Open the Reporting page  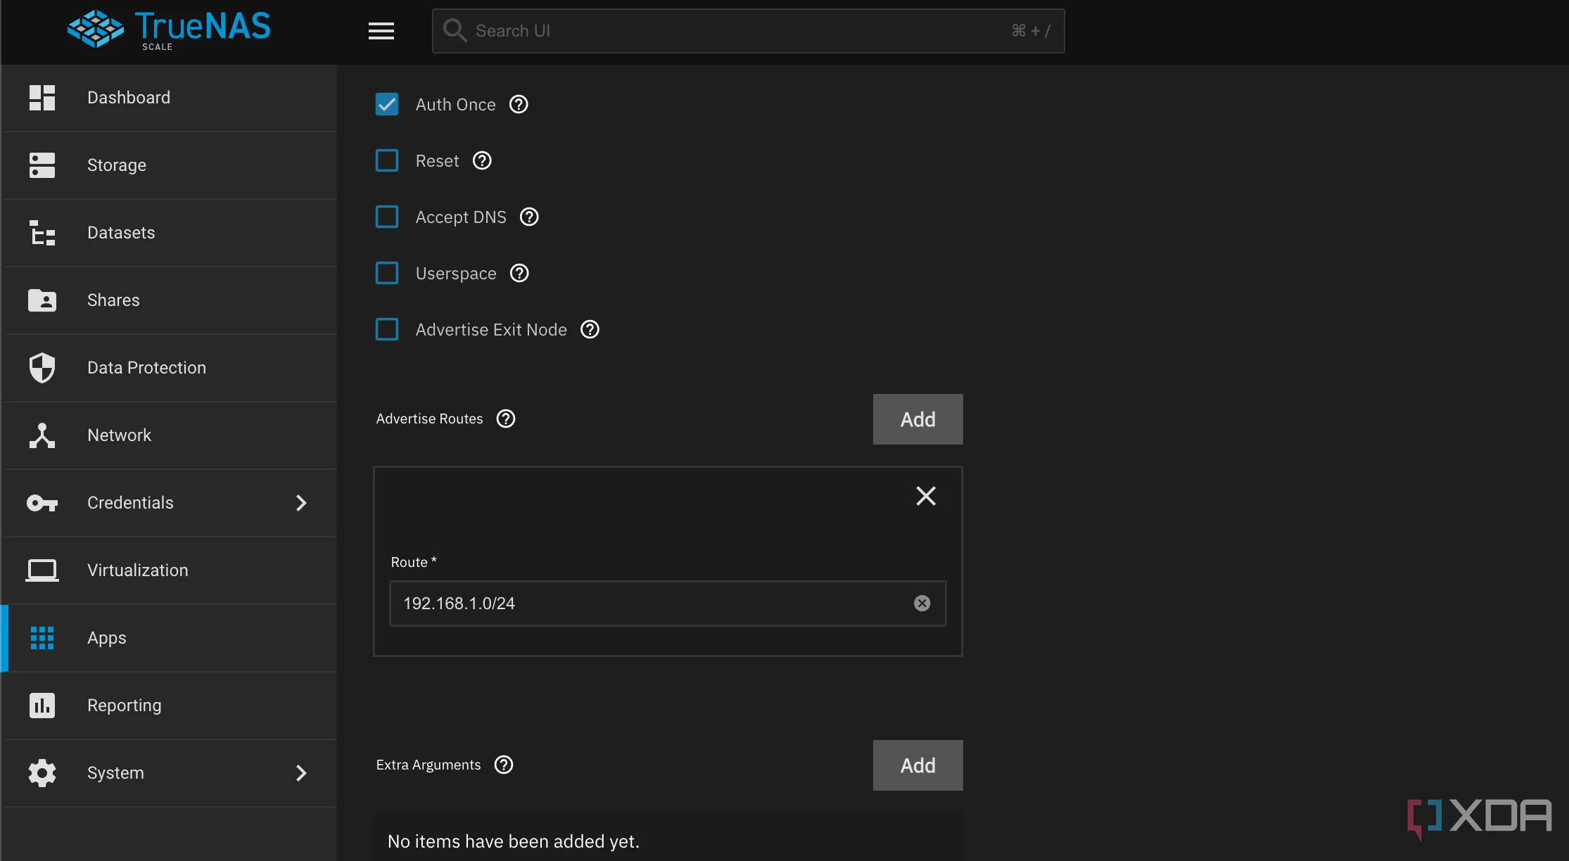pyautogui.click(x=170, y=706)
